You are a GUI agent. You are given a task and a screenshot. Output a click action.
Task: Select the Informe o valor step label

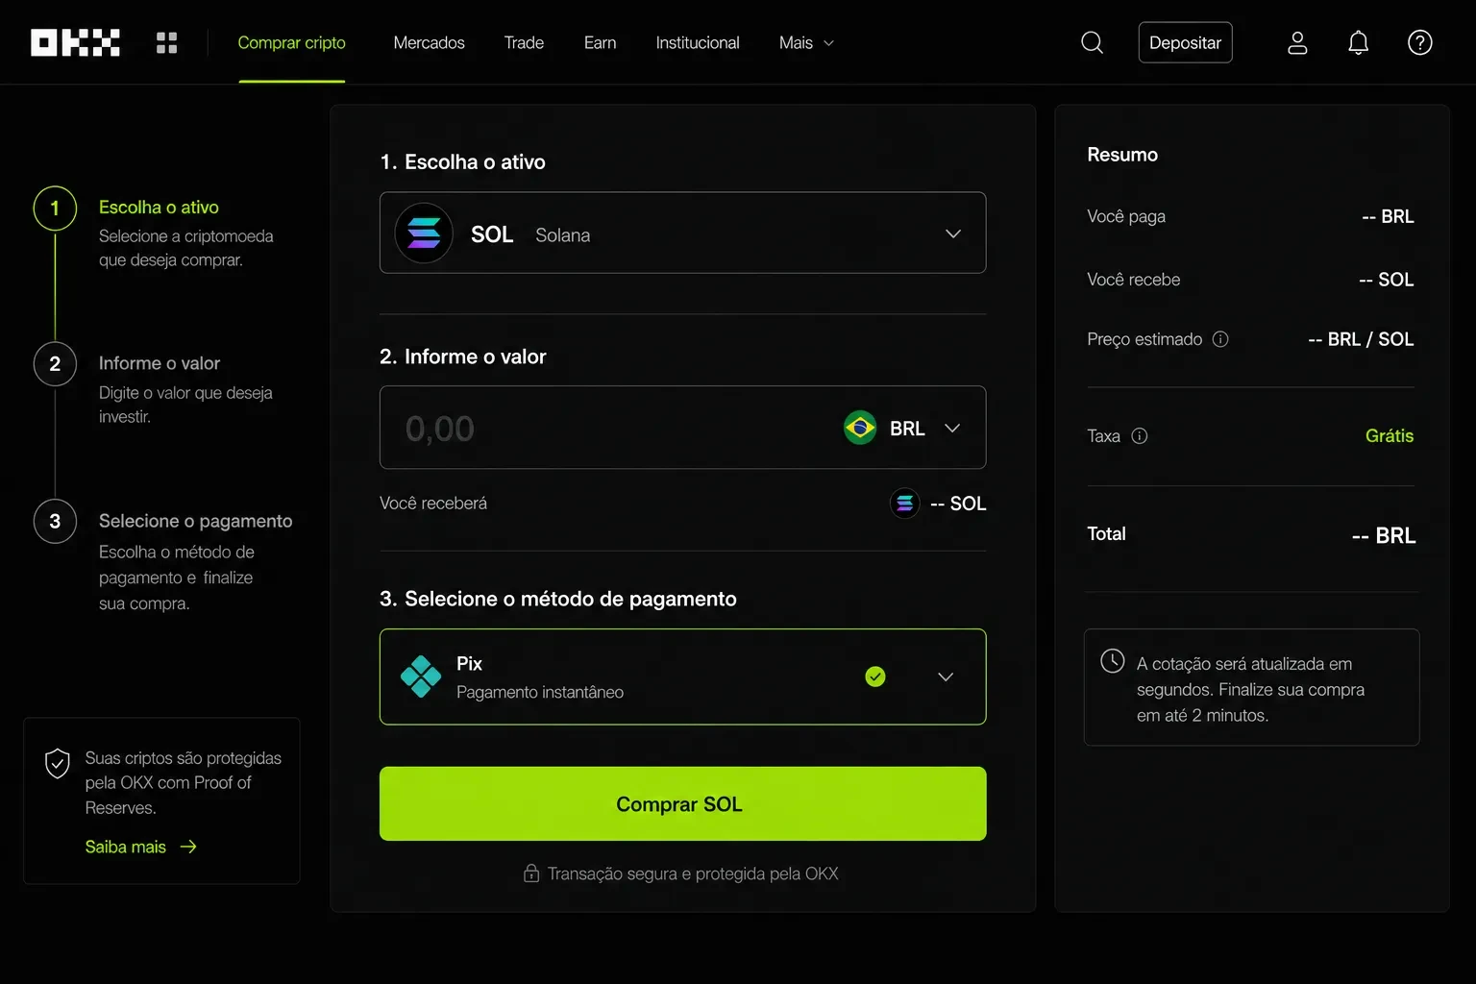click(160, 363)
